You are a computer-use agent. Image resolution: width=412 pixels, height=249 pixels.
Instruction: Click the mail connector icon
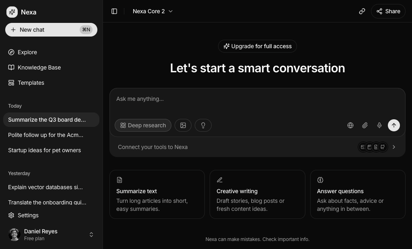point(363,147)
